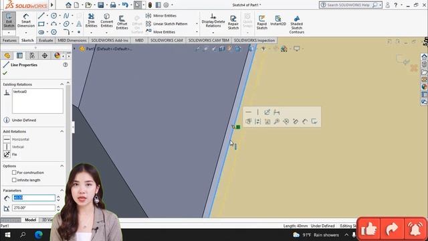Viewport: 428px width, 241px height.
Task: Pick the Polygon sketch tool
Action: pyautogui.click(x=53, y=32)
